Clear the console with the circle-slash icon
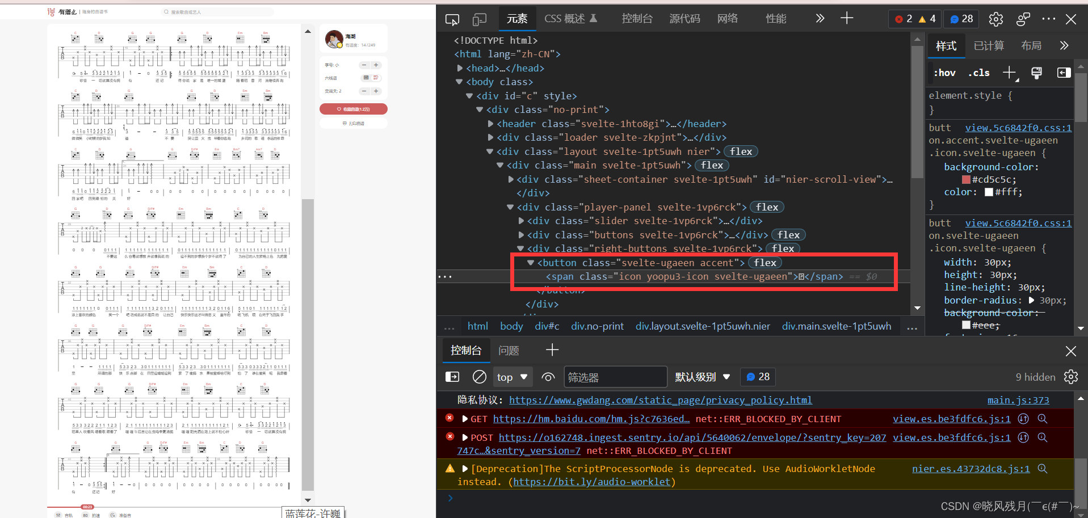The image size is (1088, 518). [x=480, y=377]
